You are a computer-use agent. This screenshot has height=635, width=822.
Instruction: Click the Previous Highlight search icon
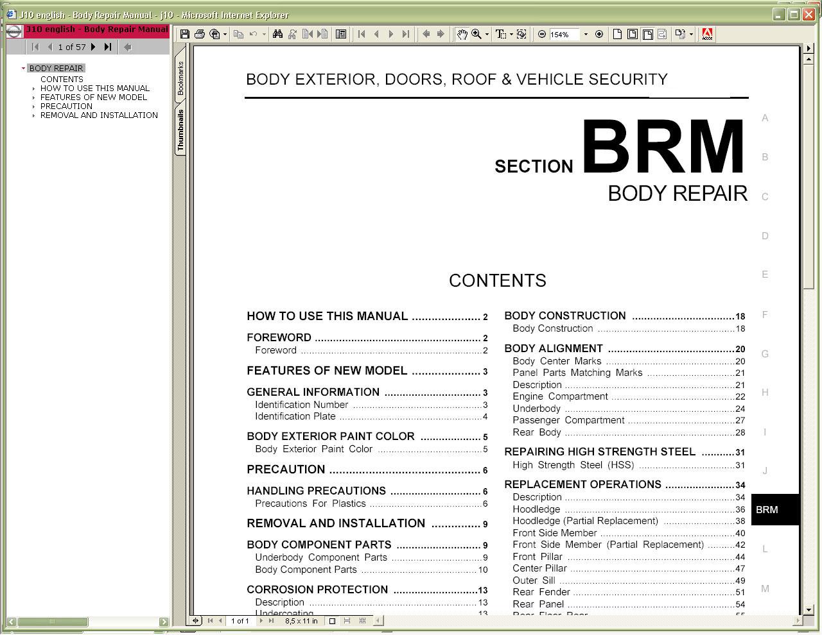(308, 34)
